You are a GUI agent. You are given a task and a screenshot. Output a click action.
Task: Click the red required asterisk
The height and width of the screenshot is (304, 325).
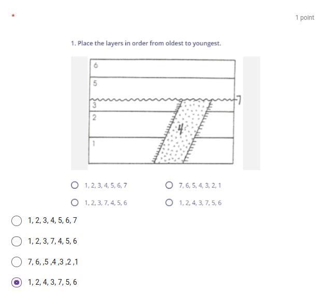point(12,17)
